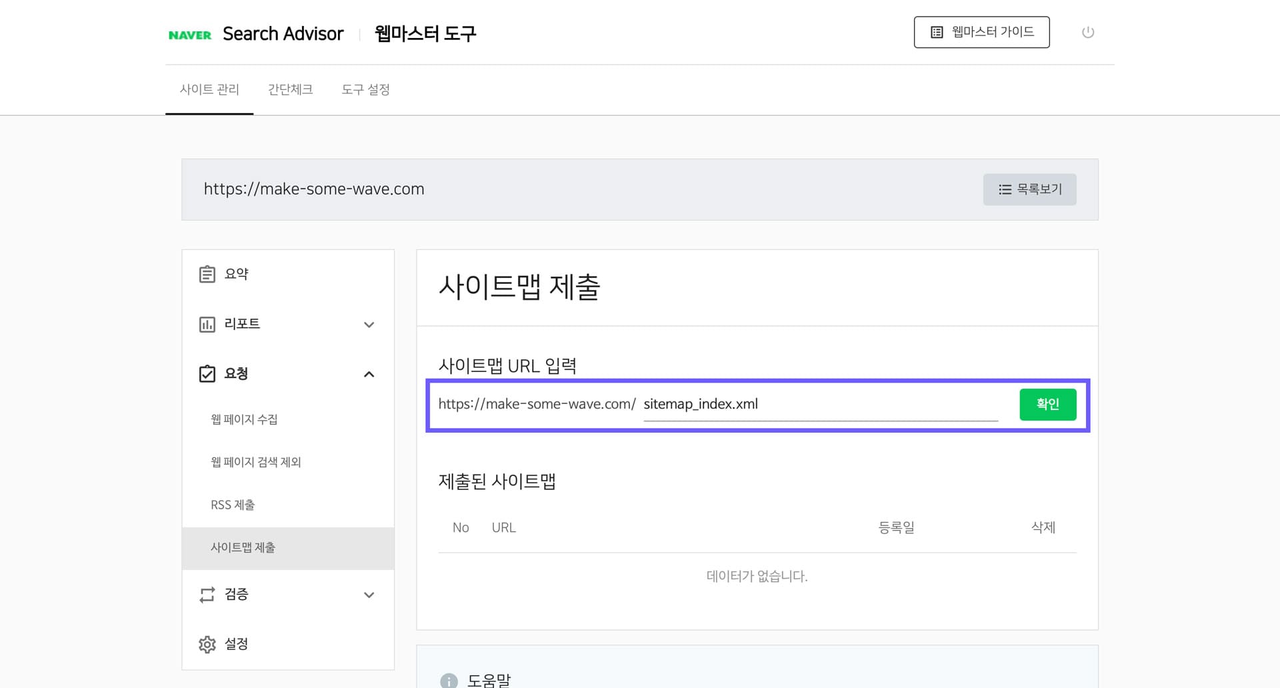Expand the 검증 section chevron
Image resolution: width=1280 pixels, height=688 pixels.
[x=369, y=595]
